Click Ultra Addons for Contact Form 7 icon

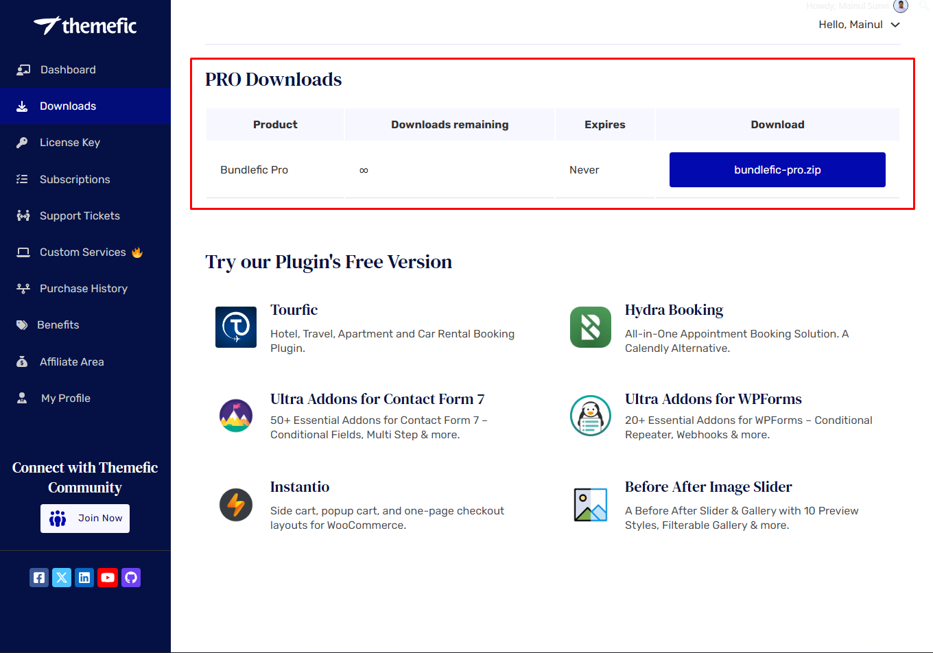(x=236, y=416)
